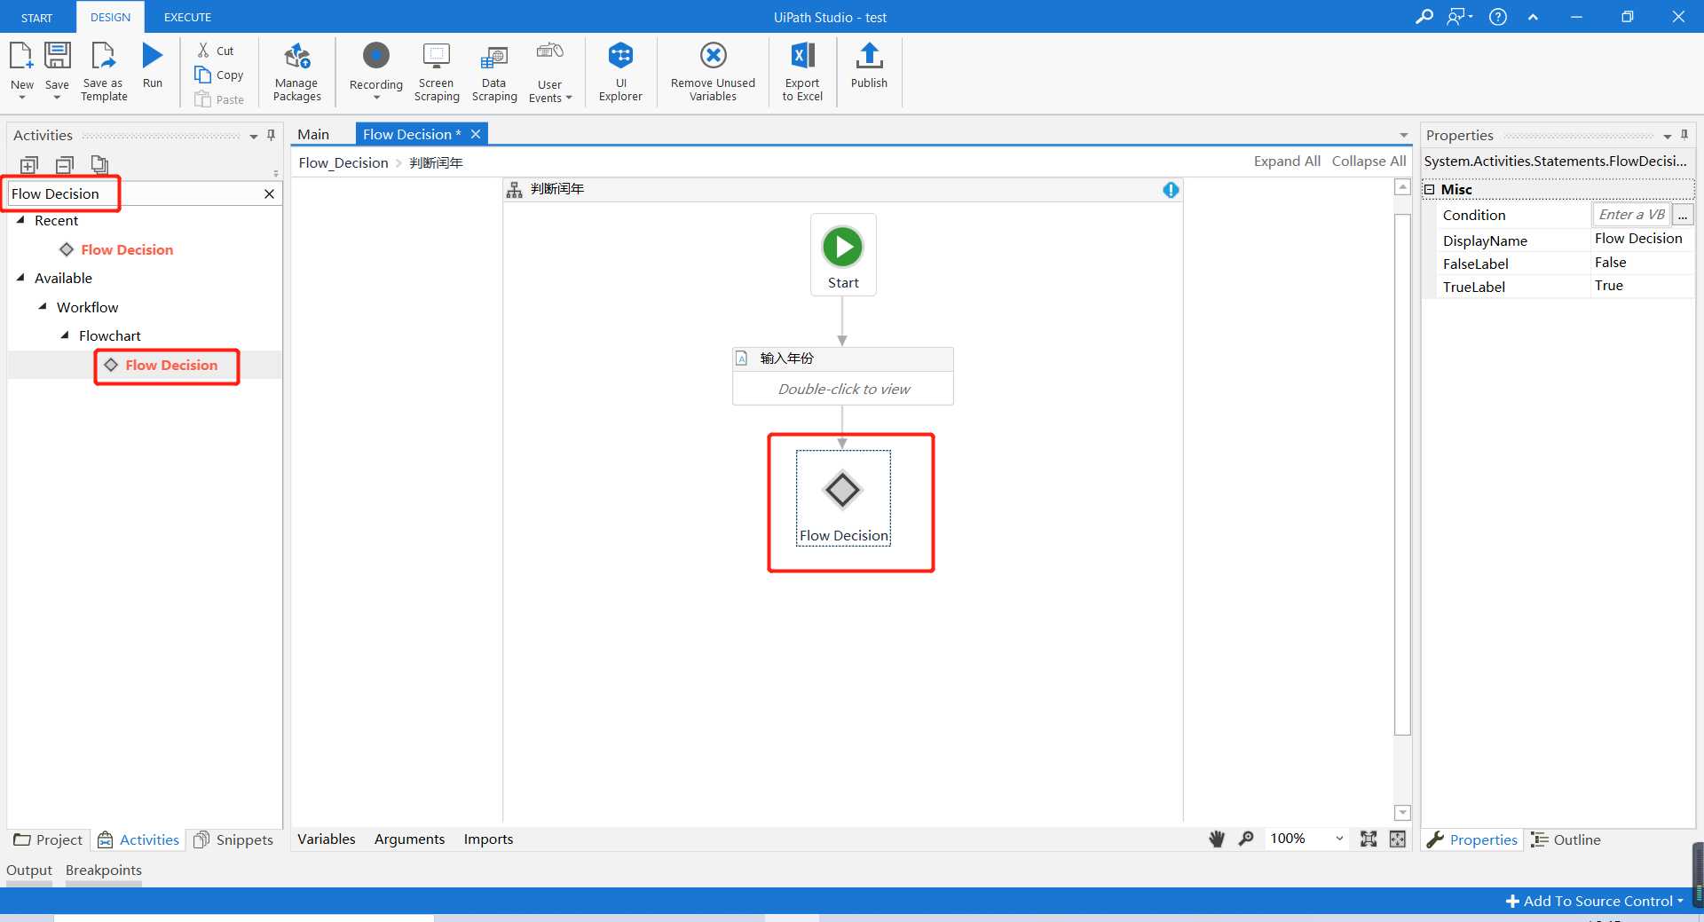Open Condition expression editor ellipsis button
The image size is (1704, 922).
tap(1683, 215)
